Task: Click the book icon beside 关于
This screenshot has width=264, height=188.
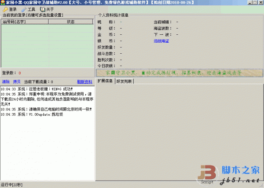Action: [43, 9]
